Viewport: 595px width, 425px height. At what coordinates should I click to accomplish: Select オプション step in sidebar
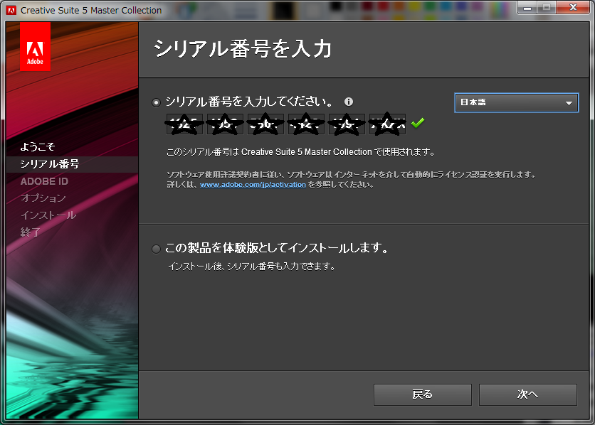tap(43, 198)
